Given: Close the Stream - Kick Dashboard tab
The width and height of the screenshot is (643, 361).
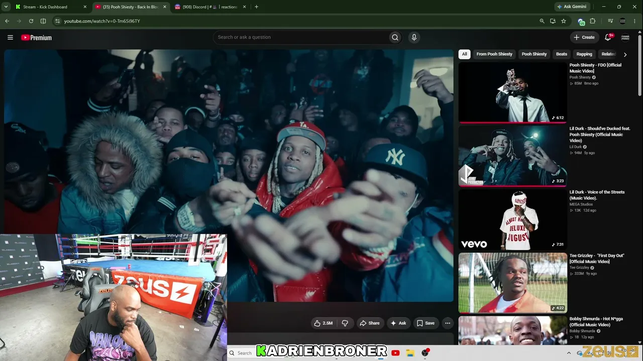Looking at the screenshot, I should pyautogui.click(x=85, y=7).
